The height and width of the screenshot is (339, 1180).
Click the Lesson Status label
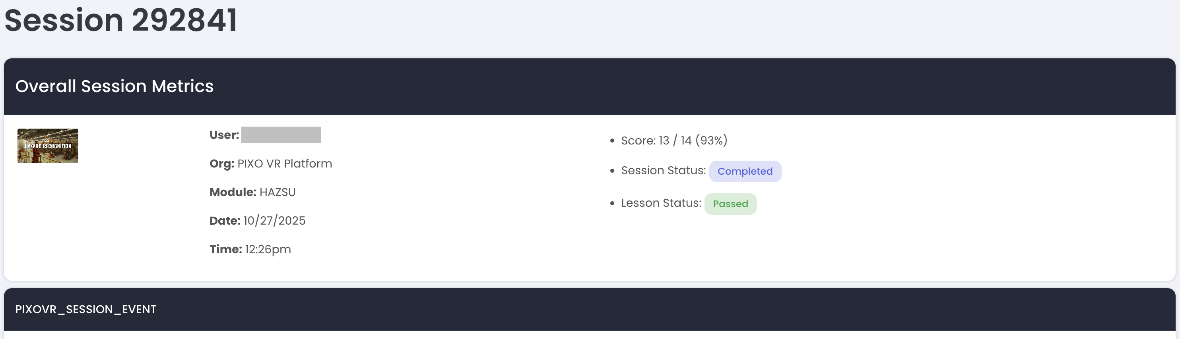[660, 203]
